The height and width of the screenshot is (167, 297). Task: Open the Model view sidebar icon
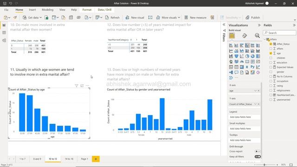pyautogui.click(x=4, y=40)
